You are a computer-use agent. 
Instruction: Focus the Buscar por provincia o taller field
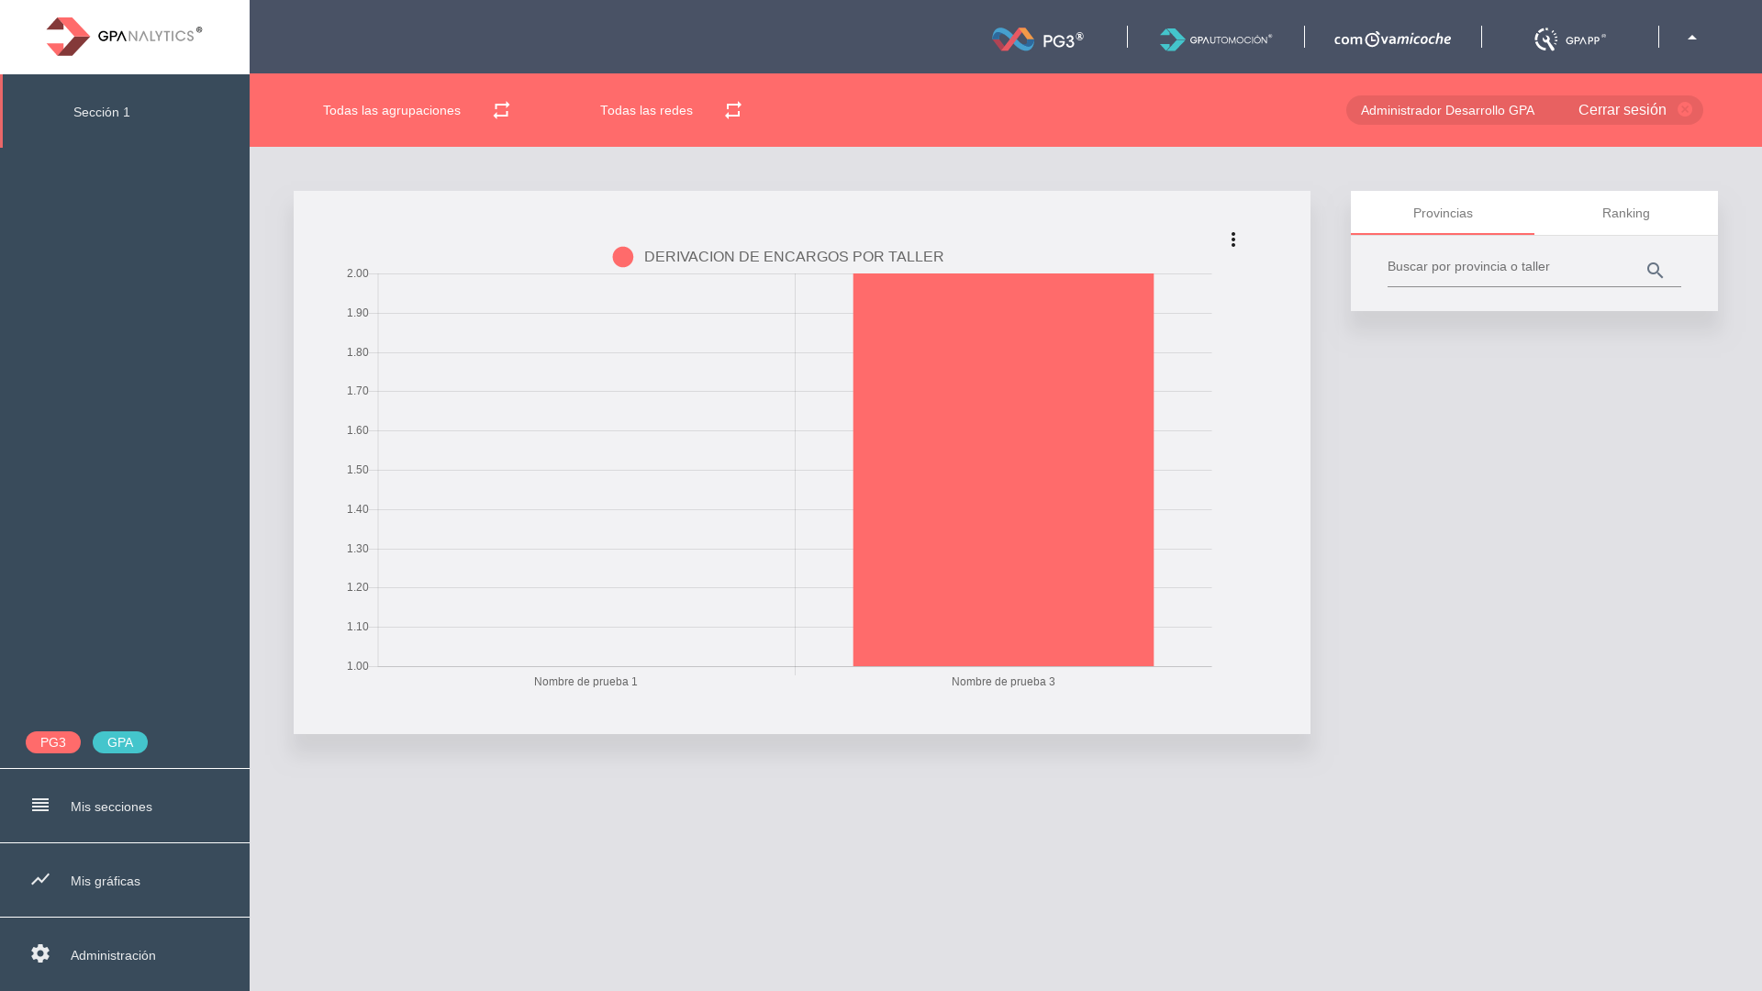tap(1510, 267)
